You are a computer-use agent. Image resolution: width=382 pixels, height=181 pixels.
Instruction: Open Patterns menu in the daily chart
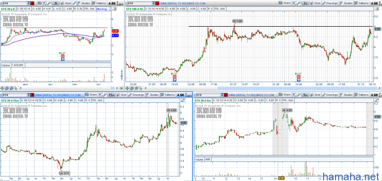coord(99,3)
